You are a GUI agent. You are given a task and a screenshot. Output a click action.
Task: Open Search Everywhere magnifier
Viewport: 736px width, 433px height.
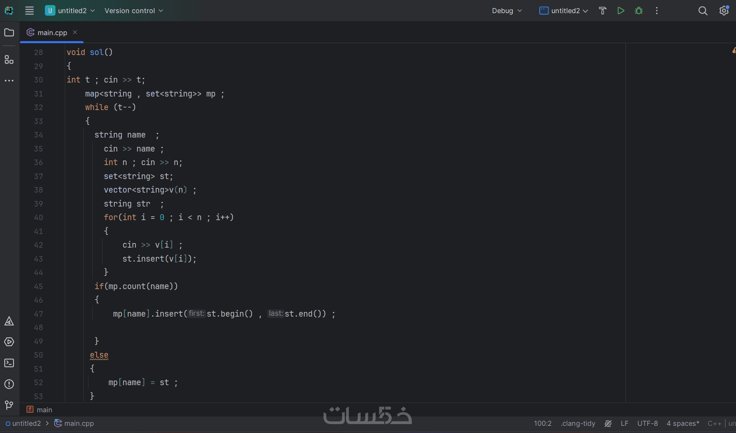coord(703,11)
